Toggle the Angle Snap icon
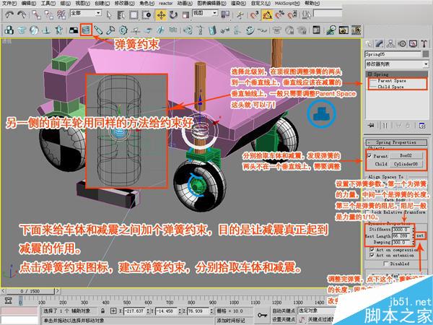The image size is (433, 325). [267, 14]
